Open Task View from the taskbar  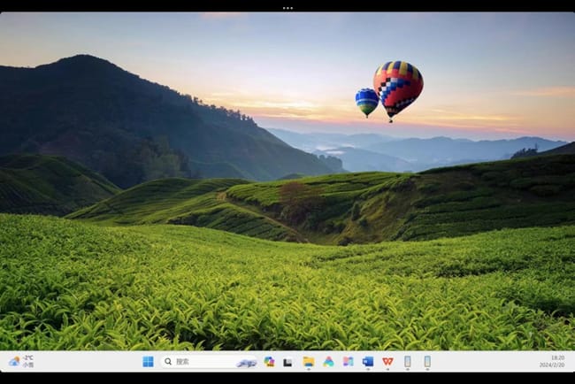[x=287, y=361]
